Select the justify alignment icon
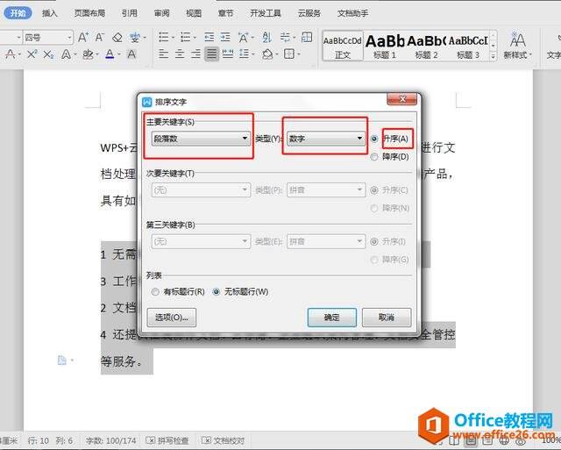The width and height of the screenshot is (561, 450). 211,54
